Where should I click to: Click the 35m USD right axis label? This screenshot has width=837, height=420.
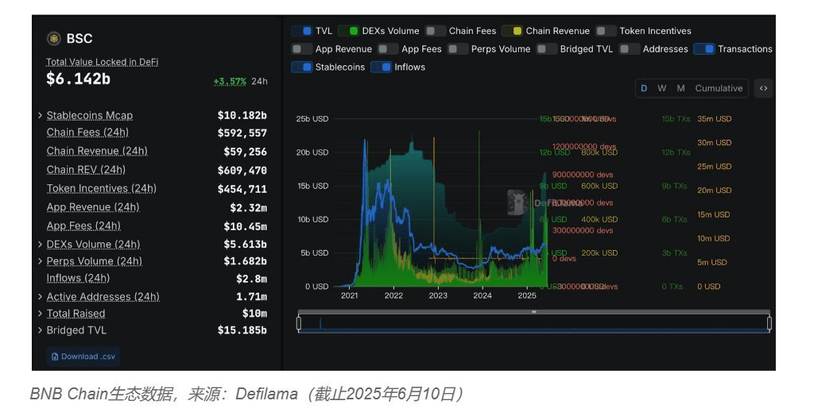tap(715, 119)
